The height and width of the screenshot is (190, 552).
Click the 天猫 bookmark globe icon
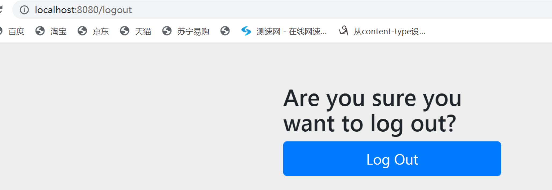pos(125,31)
